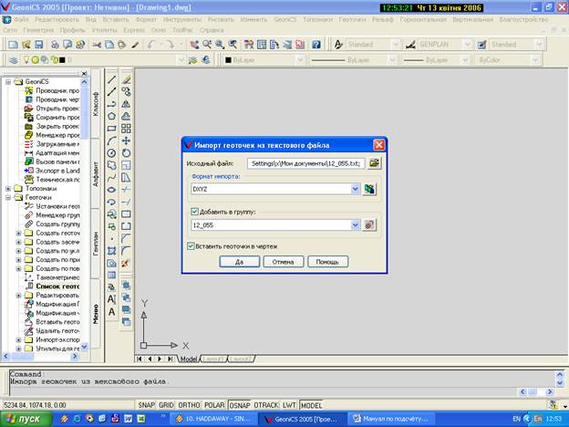Open group manager icon beside 12_055
The width and height of the screenshot is (569, 427).
pos(369,225)
